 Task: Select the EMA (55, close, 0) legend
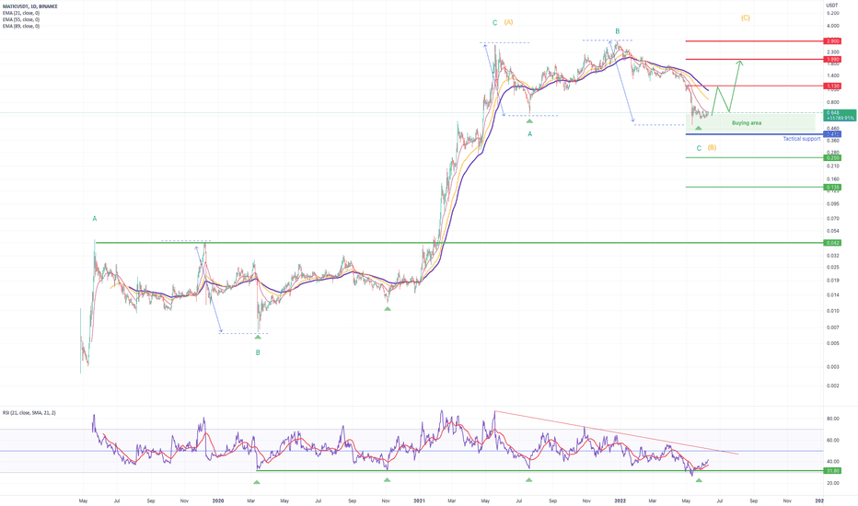(x=21, y=19)
